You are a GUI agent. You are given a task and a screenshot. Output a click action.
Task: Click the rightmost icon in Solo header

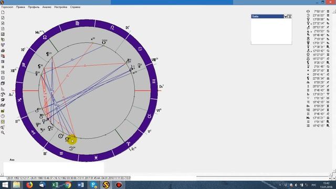coord(290,16)
